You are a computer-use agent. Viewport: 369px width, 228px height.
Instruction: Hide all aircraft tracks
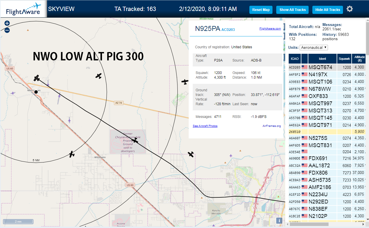[x=328, y=10]
